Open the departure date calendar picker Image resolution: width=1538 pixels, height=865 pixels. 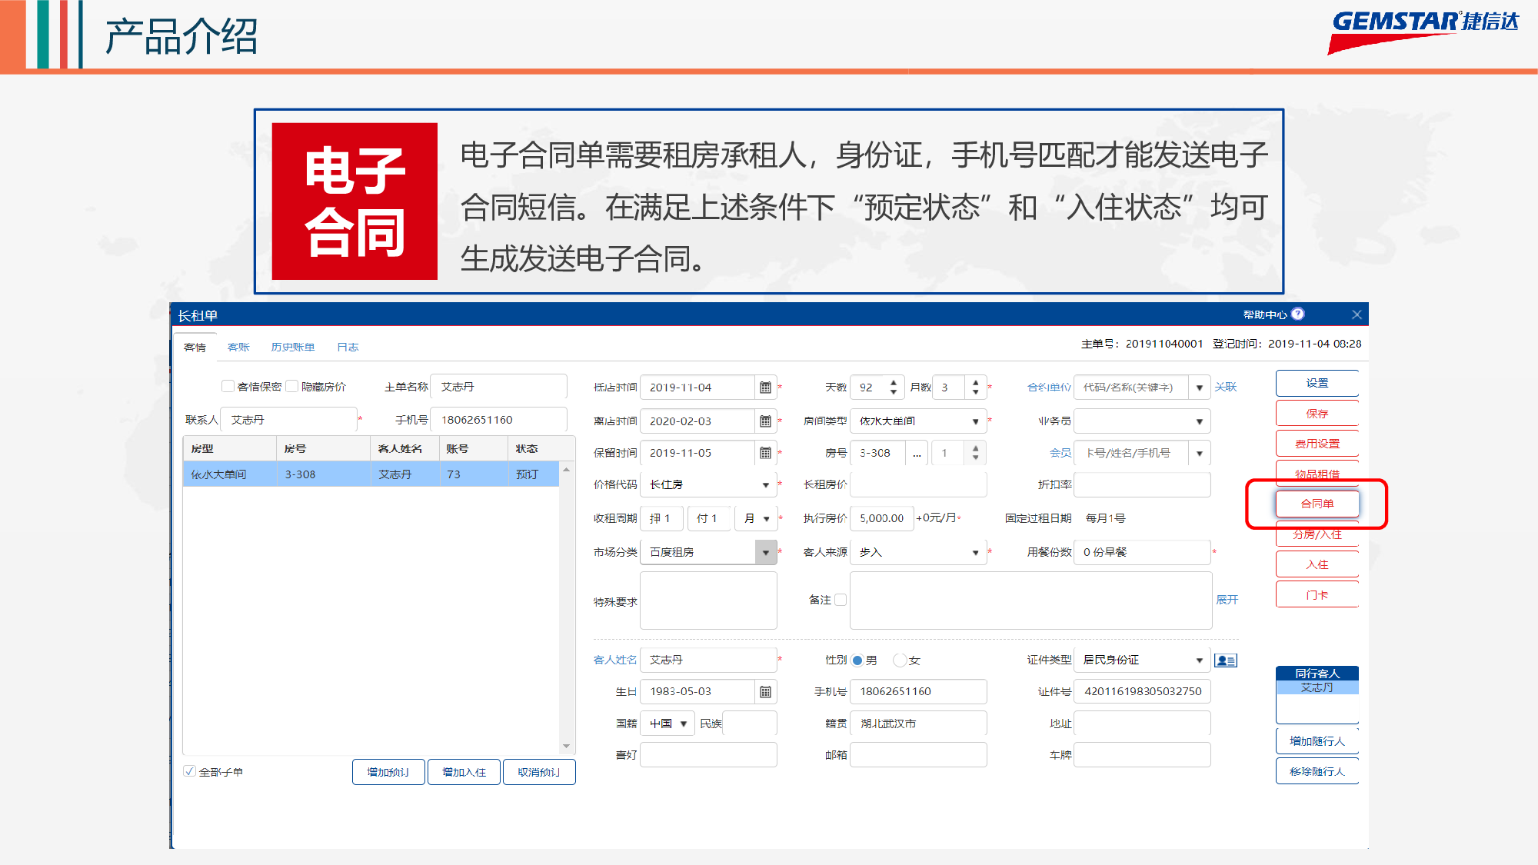[765, 421]
